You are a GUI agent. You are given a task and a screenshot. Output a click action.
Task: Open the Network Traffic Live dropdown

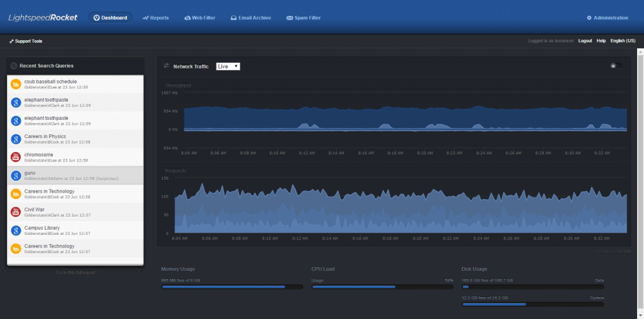pyautogui.click(x=228, y=67)
